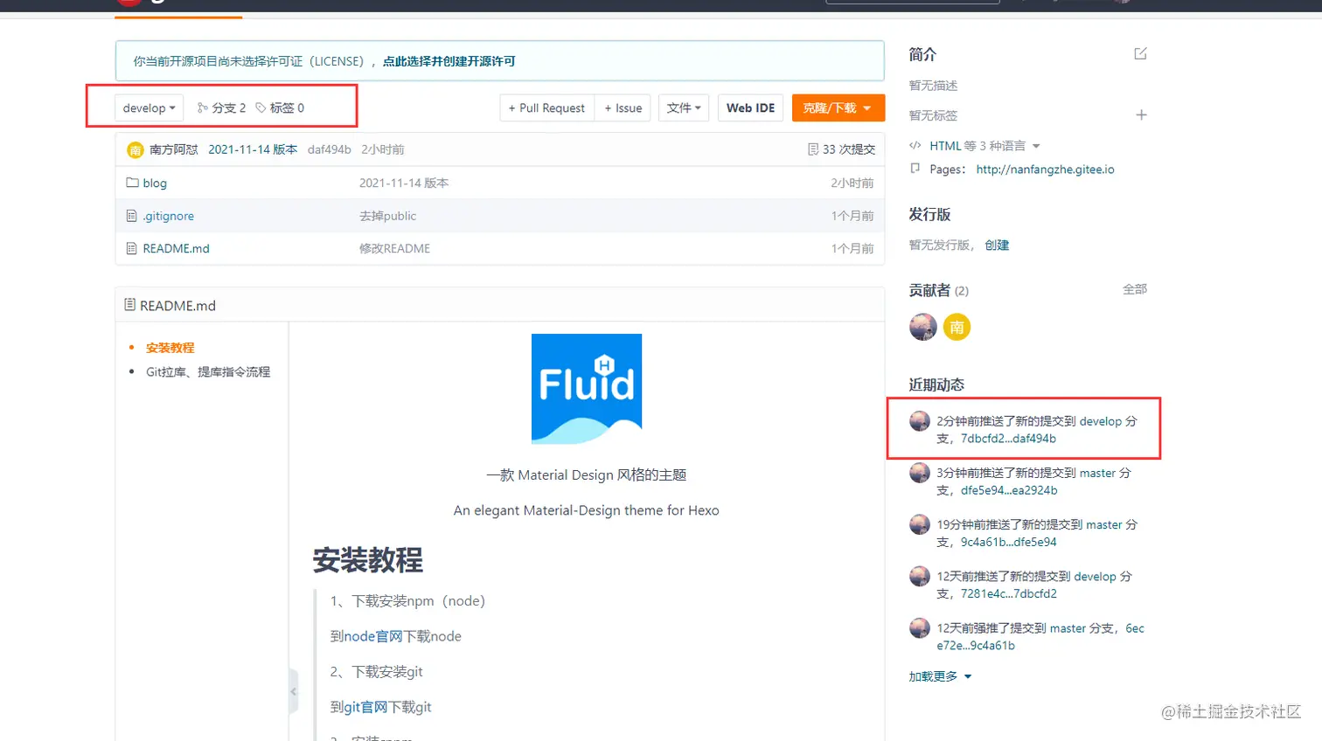
Task: Click commit hash daf494b
Action: [330, 149]
